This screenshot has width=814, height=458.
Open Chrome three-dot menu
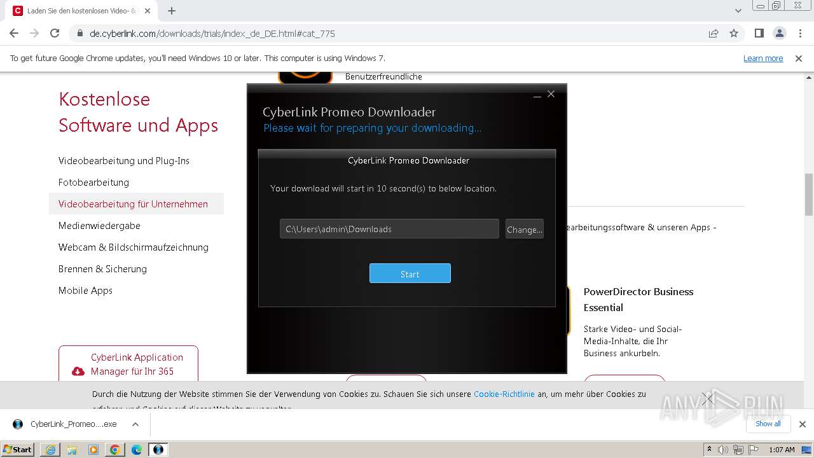[799, 33]
